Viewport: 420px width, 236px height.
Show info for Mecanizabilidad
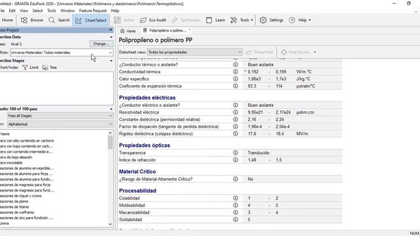[x=236, y=212]
